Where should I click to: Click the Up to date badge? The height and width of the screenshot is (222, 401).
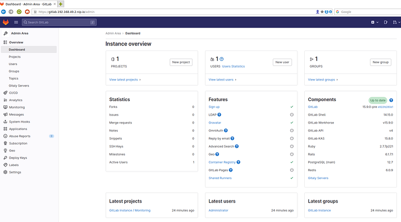tap(378, 100)
